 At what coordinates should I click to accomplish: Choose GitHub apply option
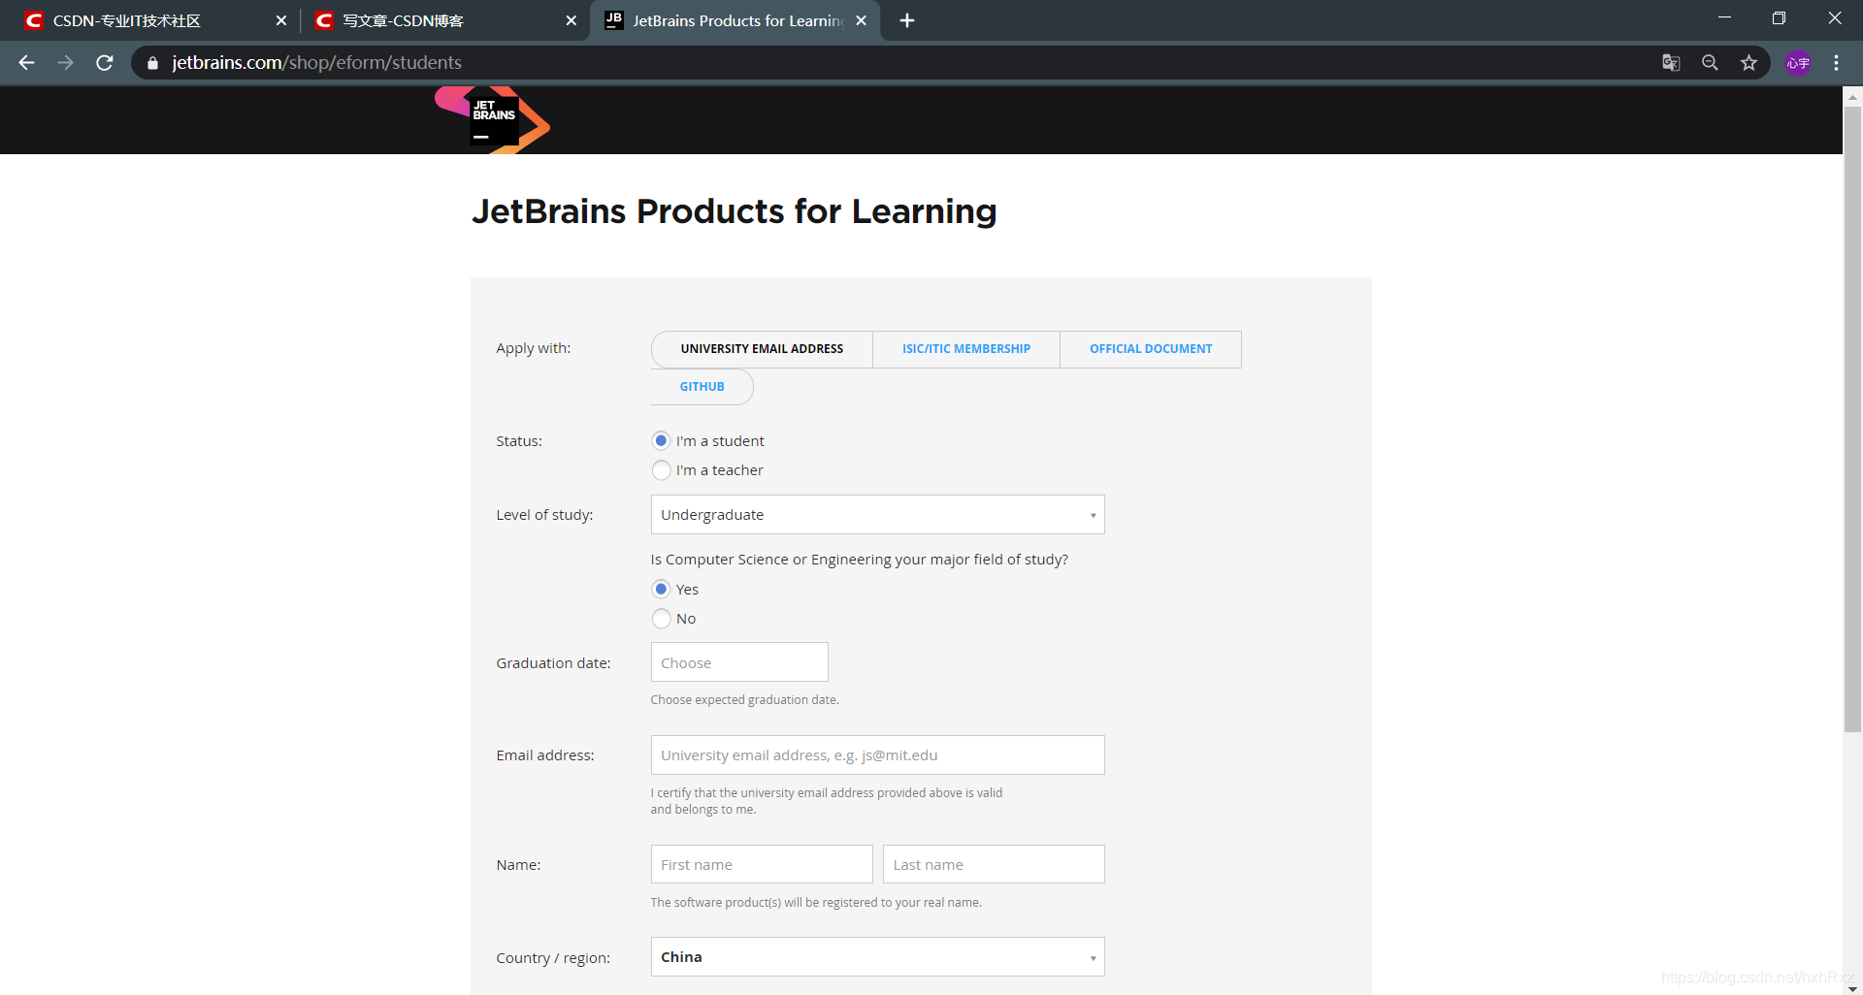tap(702, 387)
